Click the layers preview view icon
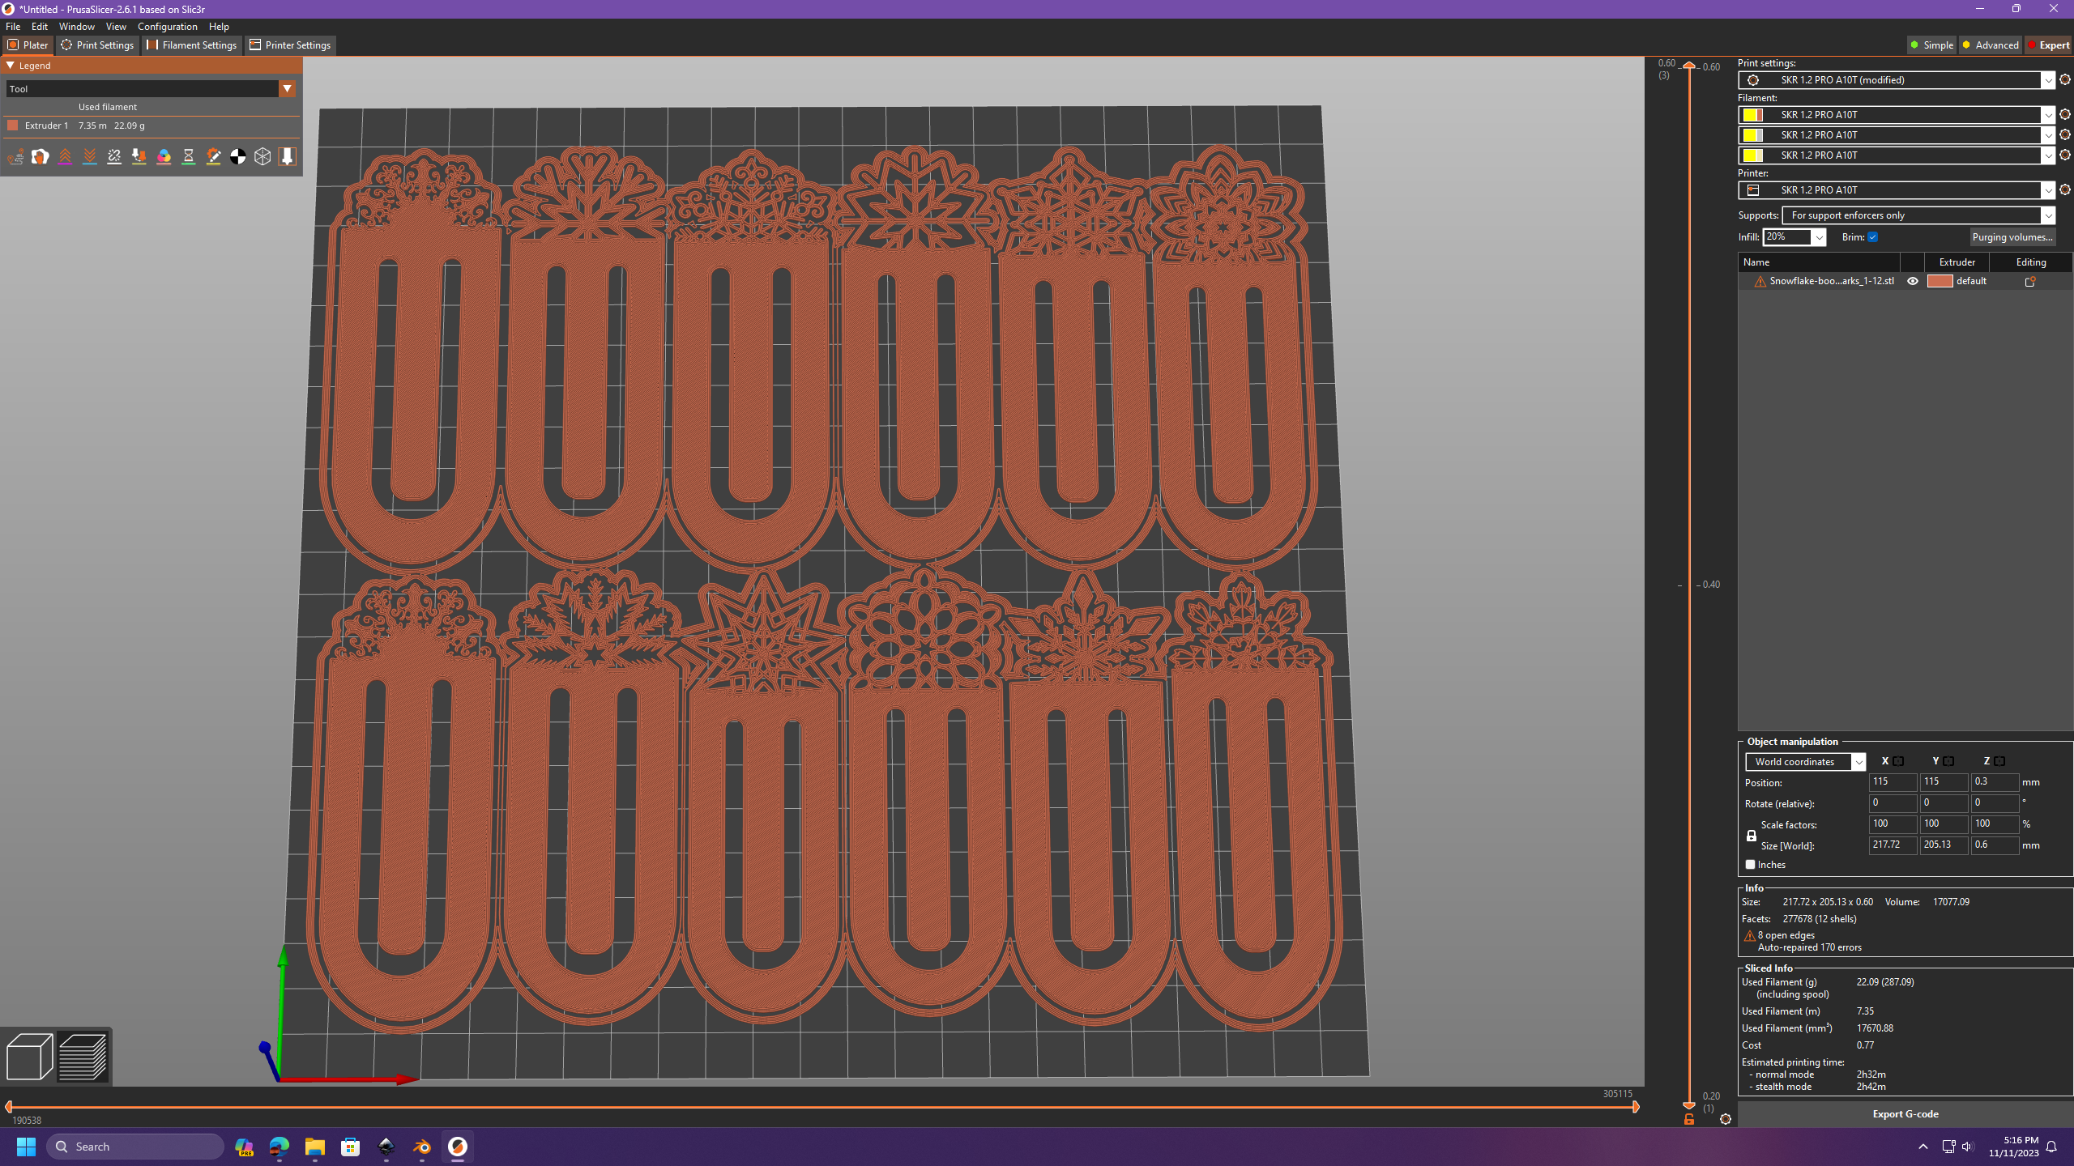The image size is (2074, 1166). pyautogui.click(x=83, y=1057)
